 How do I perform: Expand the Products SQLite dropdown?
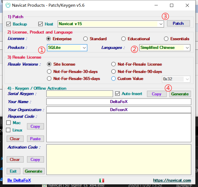[67, 48]
